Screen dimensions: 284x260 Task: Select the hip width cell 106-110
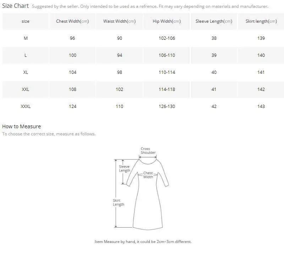coord(166,55)
